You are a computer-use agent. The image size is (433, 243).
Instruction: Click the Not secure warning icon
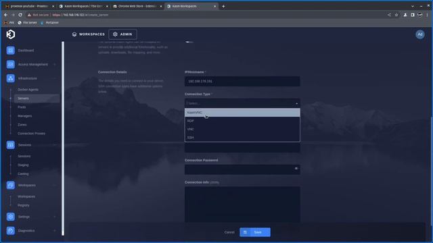pyautogui.click(x=29, y=15)
